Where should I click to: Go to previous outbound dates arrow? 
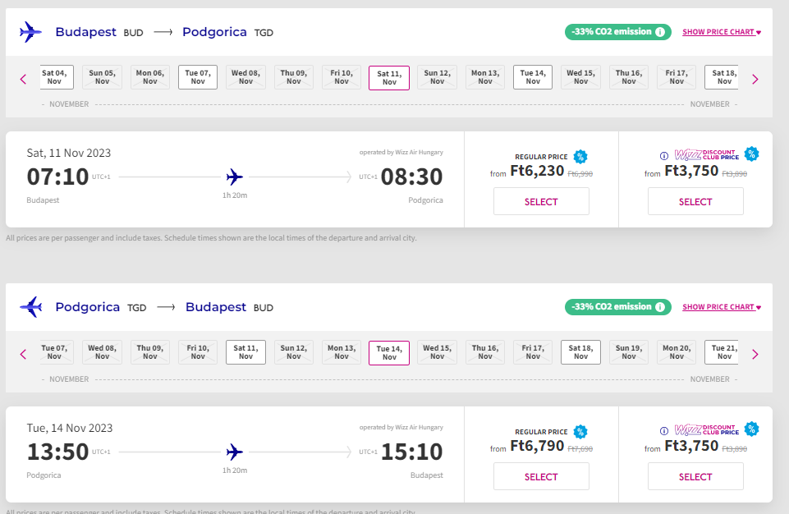tap(23, 79)
